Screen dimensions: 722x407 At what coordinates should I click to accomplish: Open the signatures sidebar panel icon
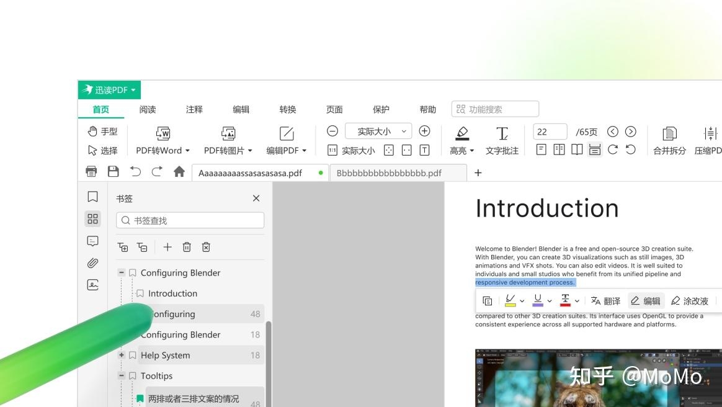pos(92,285)
